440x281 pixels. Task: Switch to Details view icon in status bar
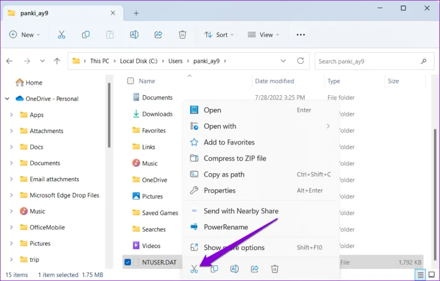(x=420, y=274)
